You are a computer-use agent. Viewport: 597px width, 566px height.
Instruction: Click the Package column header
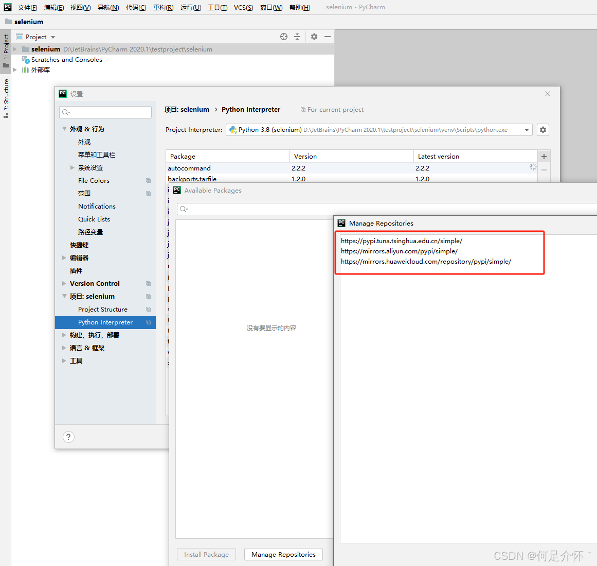(x=228, y=157)
